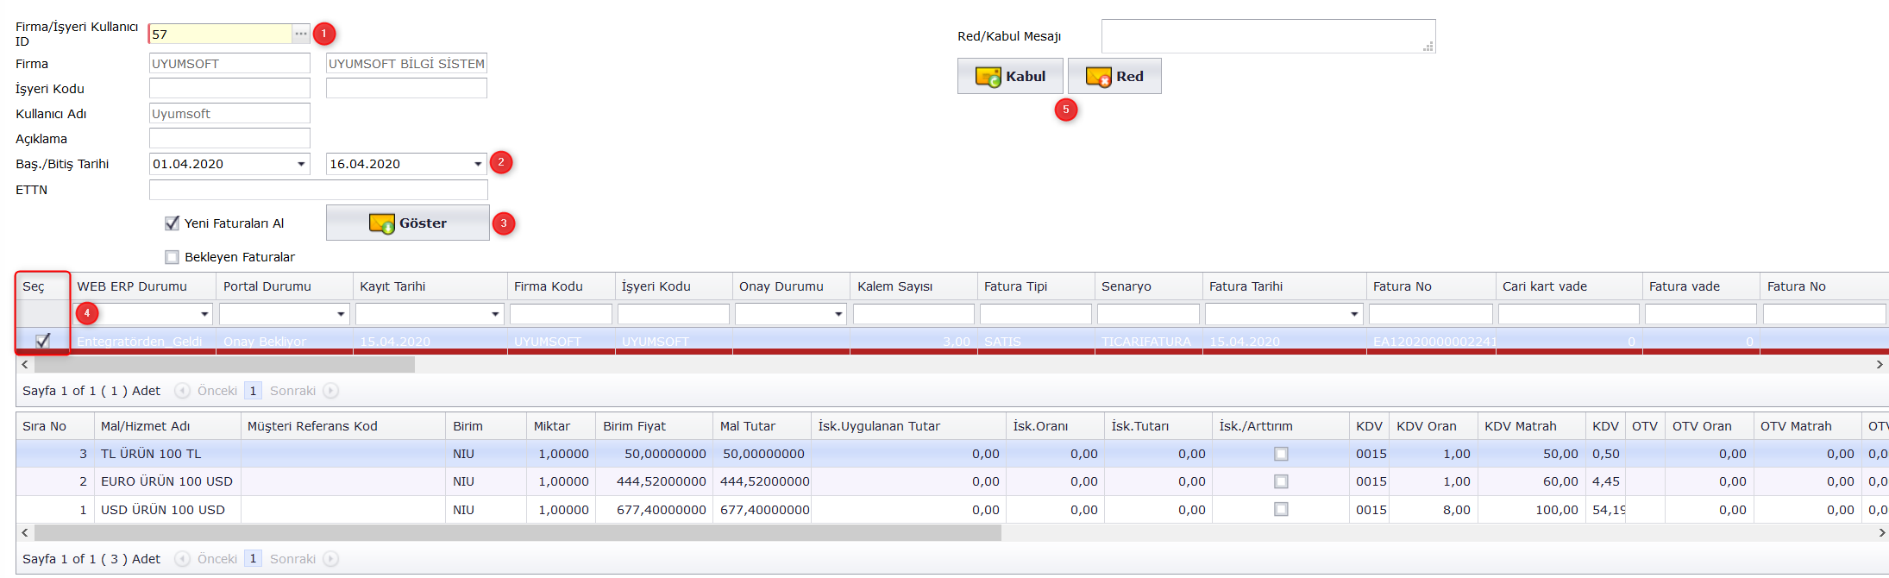The width and height of the screenshot is (1889, 578).
Task: Click the ellipsis lookup icon beside user ID
Action: (300, 34)
